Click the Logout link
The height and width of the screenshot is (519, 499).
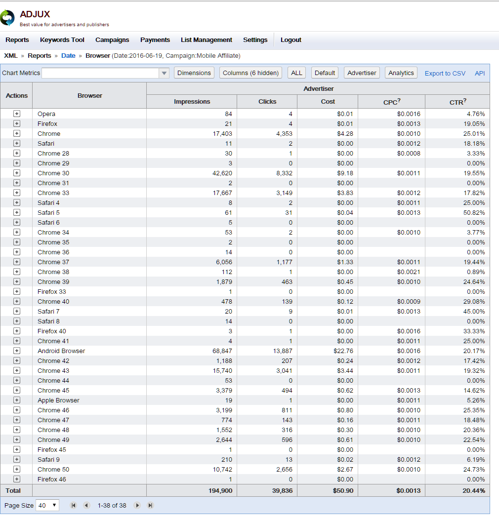(291, 40)
